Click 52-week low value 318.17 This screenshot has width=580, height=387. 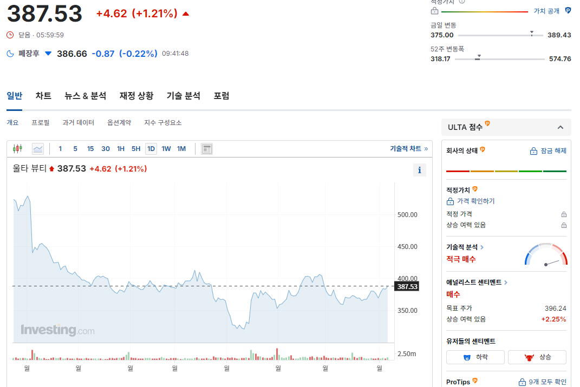440,59
